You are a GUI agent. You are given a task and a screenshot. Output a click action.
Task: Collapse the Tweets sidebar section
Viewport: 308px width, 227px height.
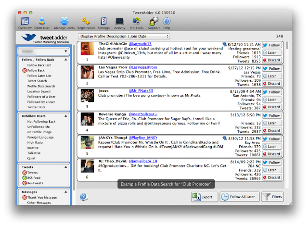click(66, 167)
